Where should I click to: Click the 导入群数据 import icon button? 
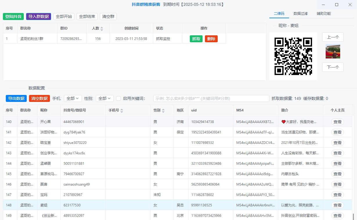pyautogui.click(x=38, y=16)
